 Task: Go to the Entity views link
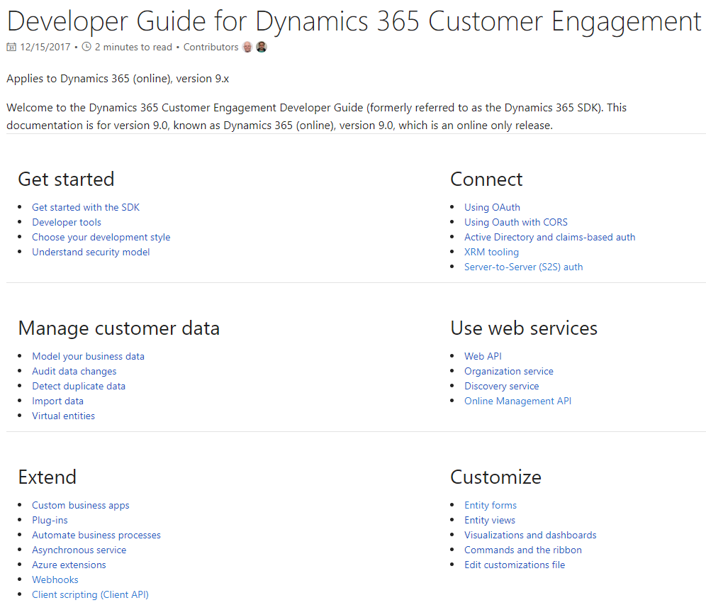coord(490,520)
